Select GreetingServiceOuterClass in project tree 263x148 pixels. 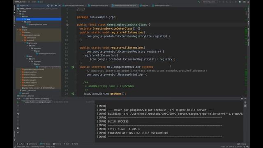tap(50, 67)
